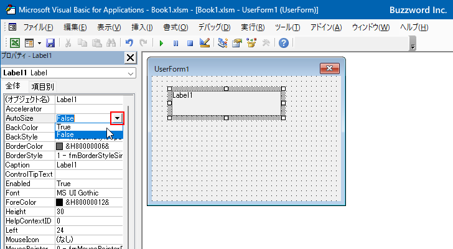This screenshot has width=453, height=249.
Task: Open the Label1 object selector dropdown
Action: coord(131,73)
